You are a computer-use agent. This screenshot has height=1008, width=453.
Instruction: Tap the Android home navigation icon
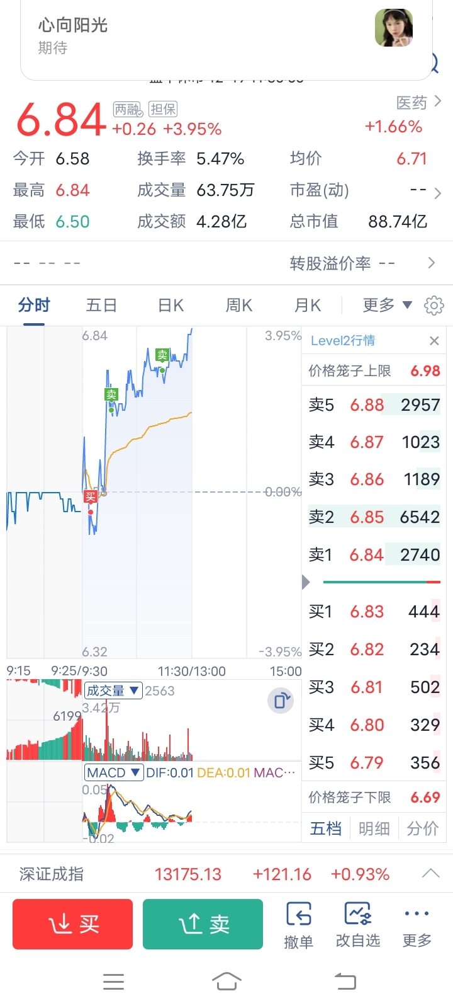[x=226, y=981]
